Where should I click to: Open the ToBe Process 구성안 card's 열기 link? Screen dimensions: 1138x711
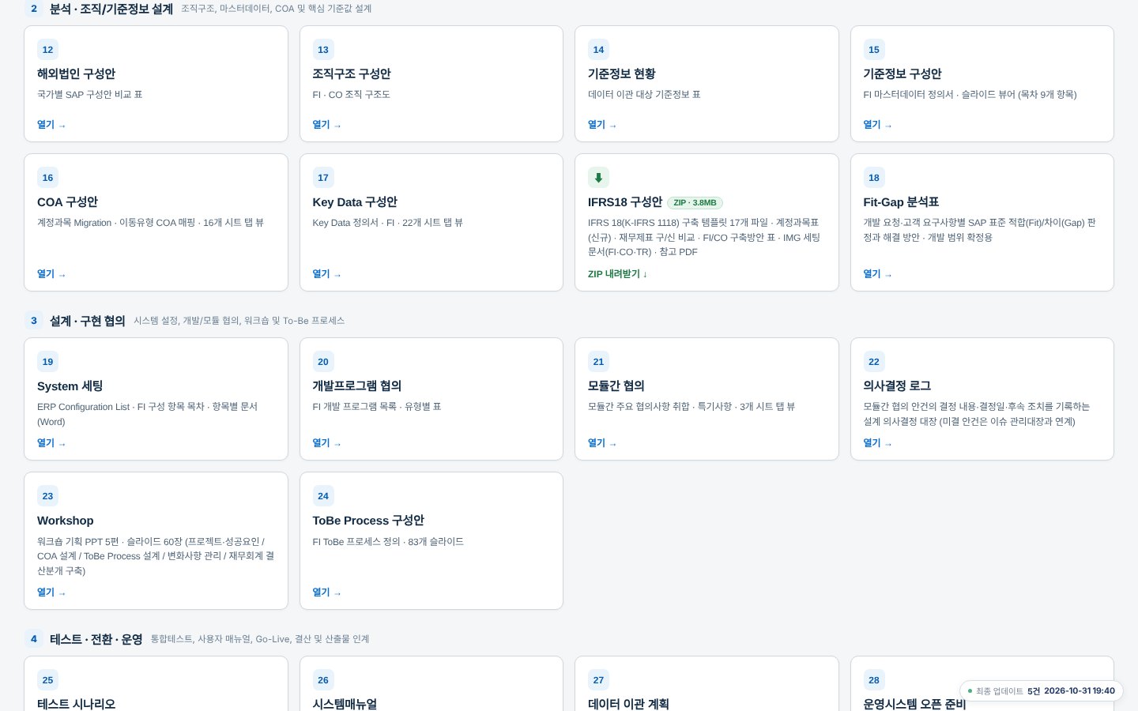pos(326,592)
